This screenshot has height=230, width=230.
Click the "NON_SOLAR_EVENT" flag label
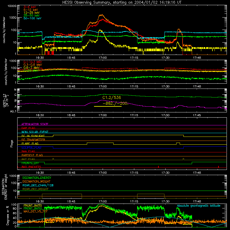point(35,132)
